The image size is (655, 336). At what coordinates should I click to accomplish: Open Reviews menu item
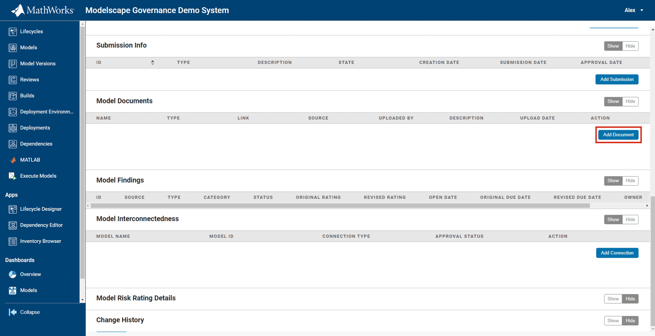[29, 80]
